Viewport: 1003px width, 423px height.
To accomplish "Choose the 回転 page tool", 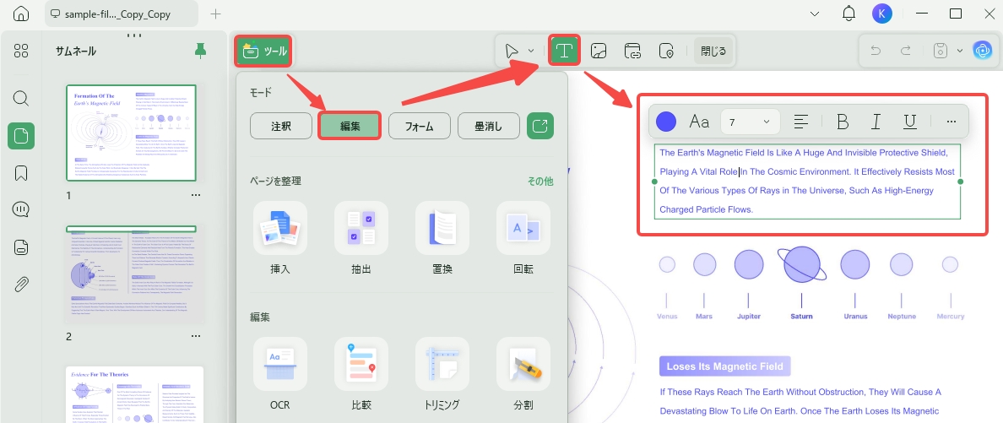I will tap(523, 238).
